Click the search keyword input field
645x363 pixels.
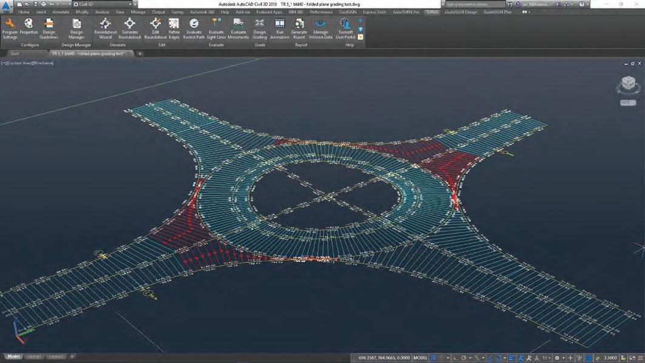point(476,4)
